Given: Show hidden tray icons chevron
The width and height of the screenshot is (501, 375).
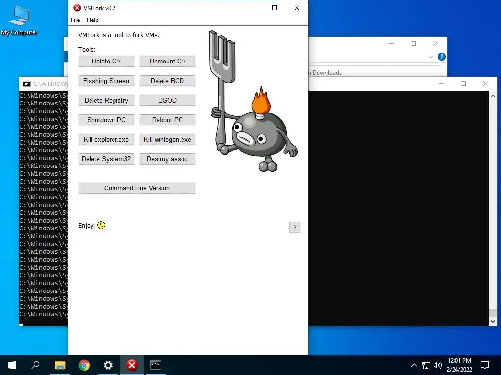Looking at the screenshot, I should tap(414, 365).
